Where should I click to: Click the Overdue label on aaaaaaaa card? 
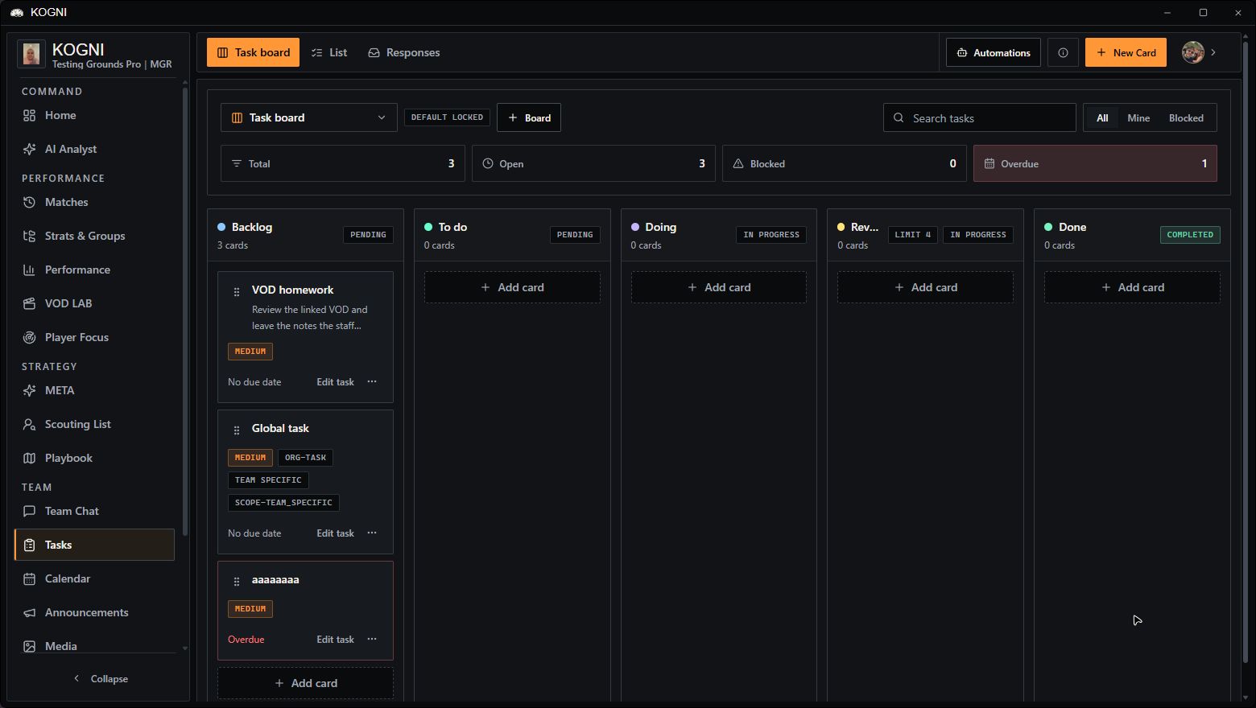click(x=246, y=640)
